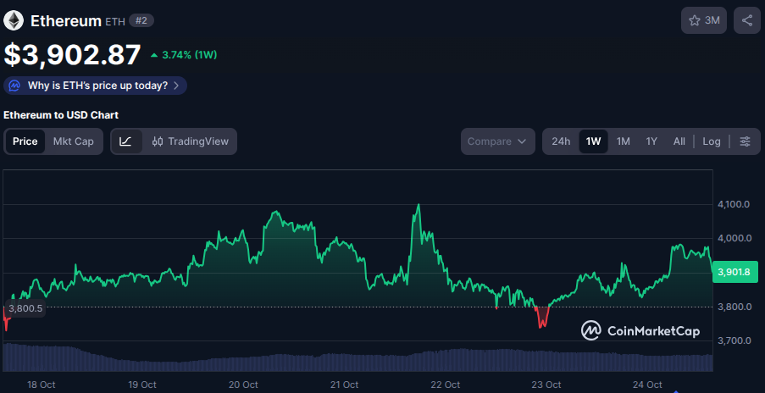Select the line chart icon

point(125,141)
